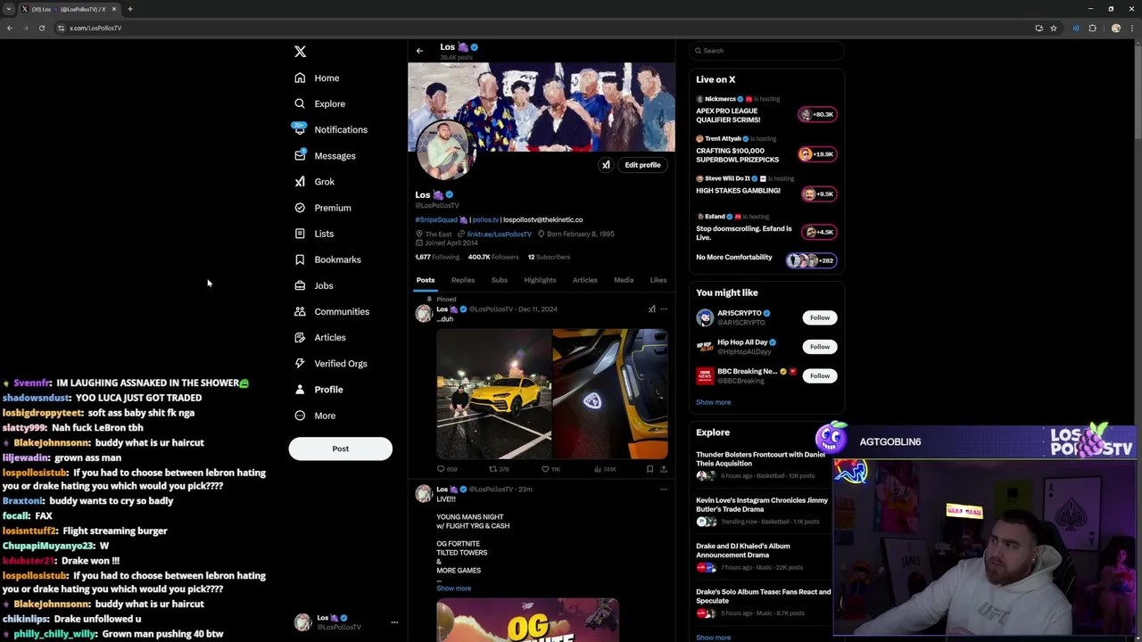The width and height of the screenshot is (1142, 642).
Task: Click reply icon on pinned post
Action: coord(440,469)
